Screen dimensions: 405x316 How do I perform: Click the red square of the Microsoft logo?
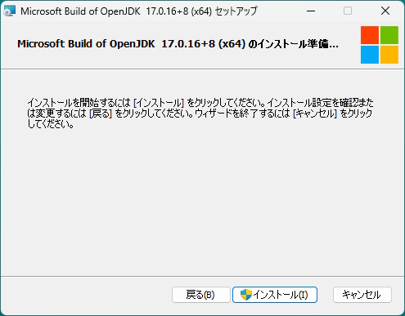(370, 35)
